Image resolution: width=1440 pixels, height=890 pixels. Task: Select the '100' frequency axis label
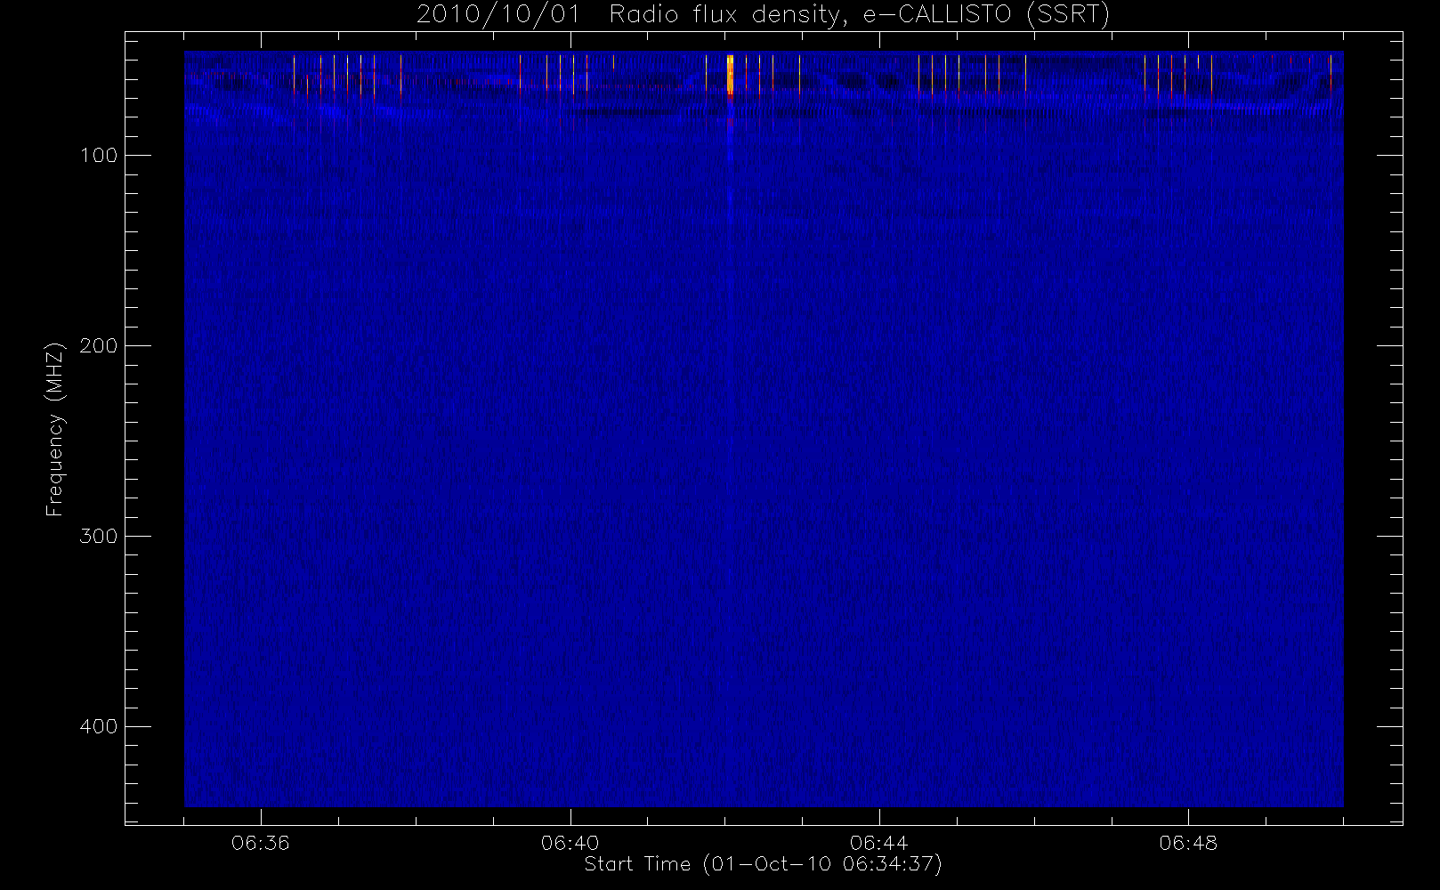pyautogui.click(x=98, y=156)
